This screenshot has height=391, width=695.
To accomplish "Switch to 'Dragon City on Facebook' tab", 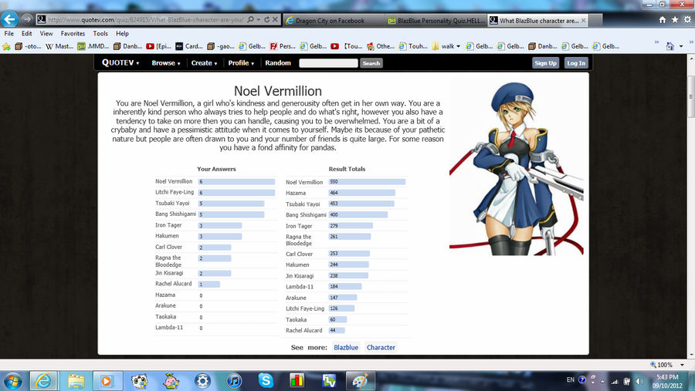I will 334,20.
